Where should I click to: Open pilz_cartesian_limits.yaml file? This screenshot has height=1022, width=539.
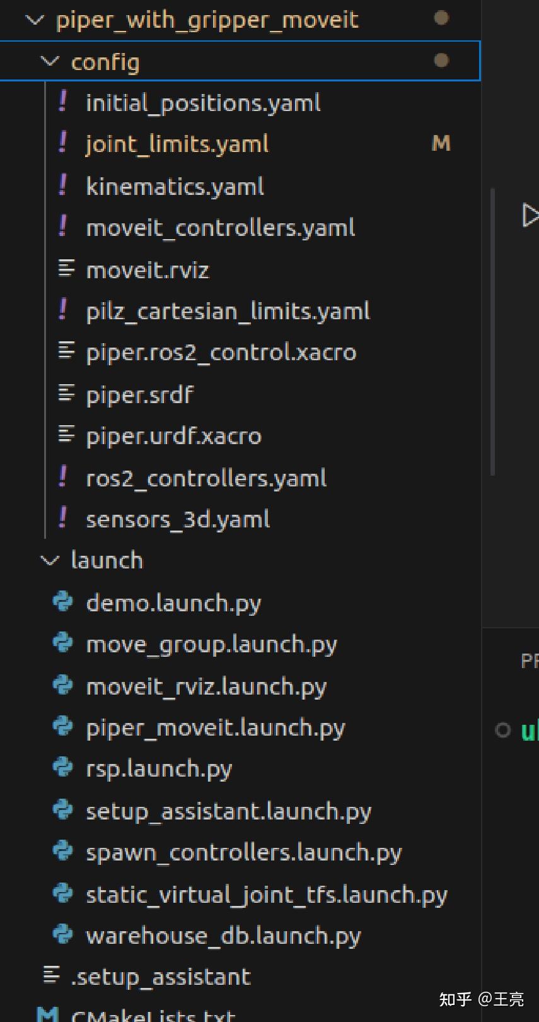pos(228,311)
